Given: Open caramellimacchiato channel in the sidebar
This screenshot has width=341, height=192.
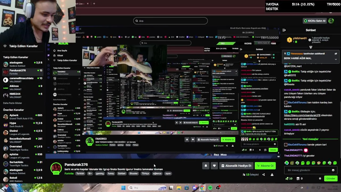Looking at the screenshot, I should pos(23,80).
